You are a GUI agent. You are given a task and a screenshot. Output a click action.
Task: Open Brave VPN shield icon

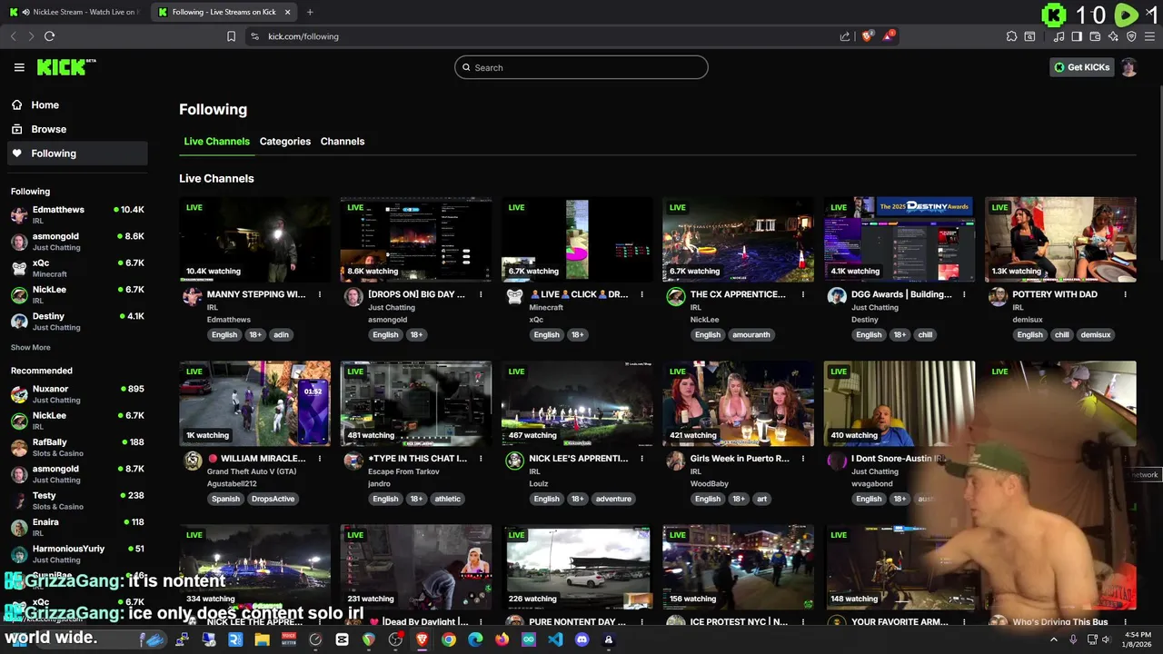pos(1131,36)
